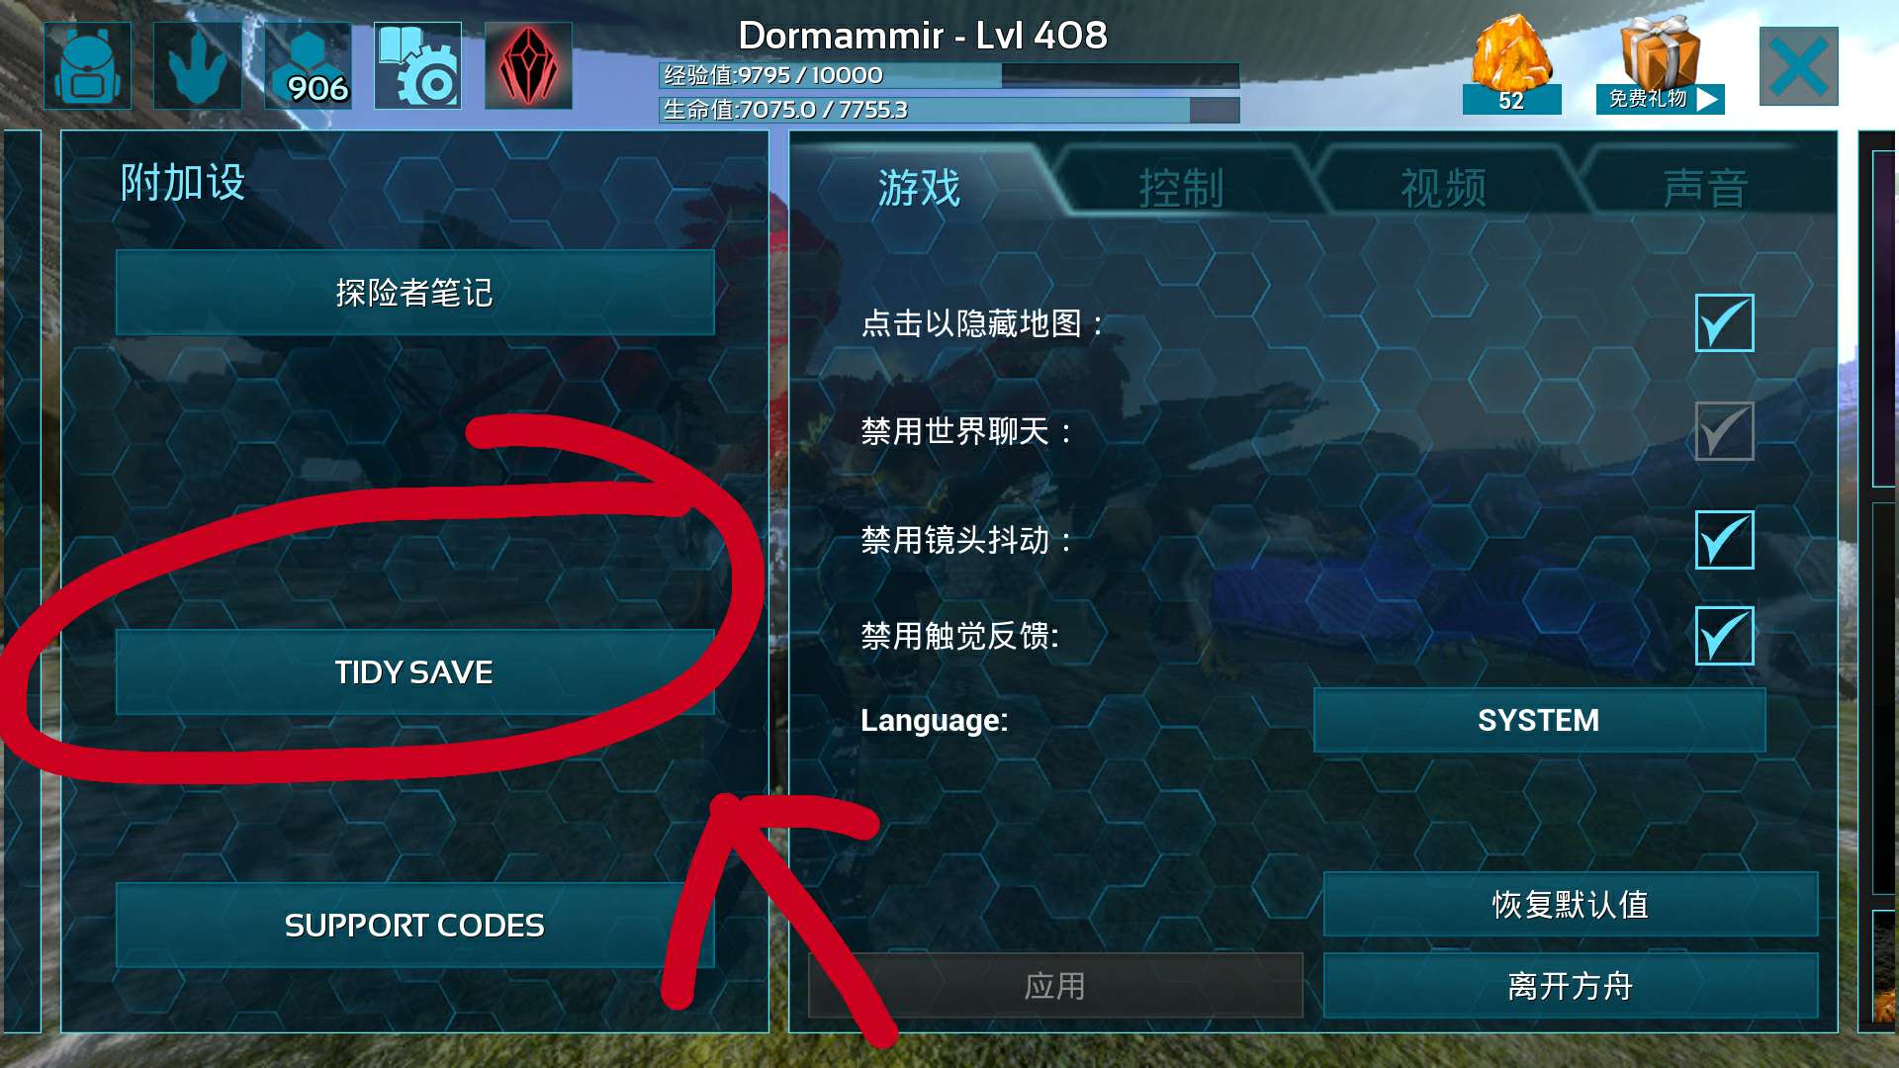1899x1068 pixels.
Task: Open the dinosaur footprint tames icon
Action: [x=198, y=65]
